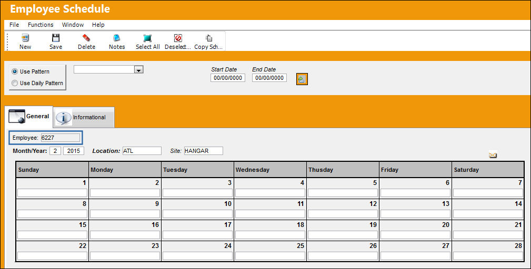
Task: Click the schedule field for day 5
Action: (x=343, y=193)
